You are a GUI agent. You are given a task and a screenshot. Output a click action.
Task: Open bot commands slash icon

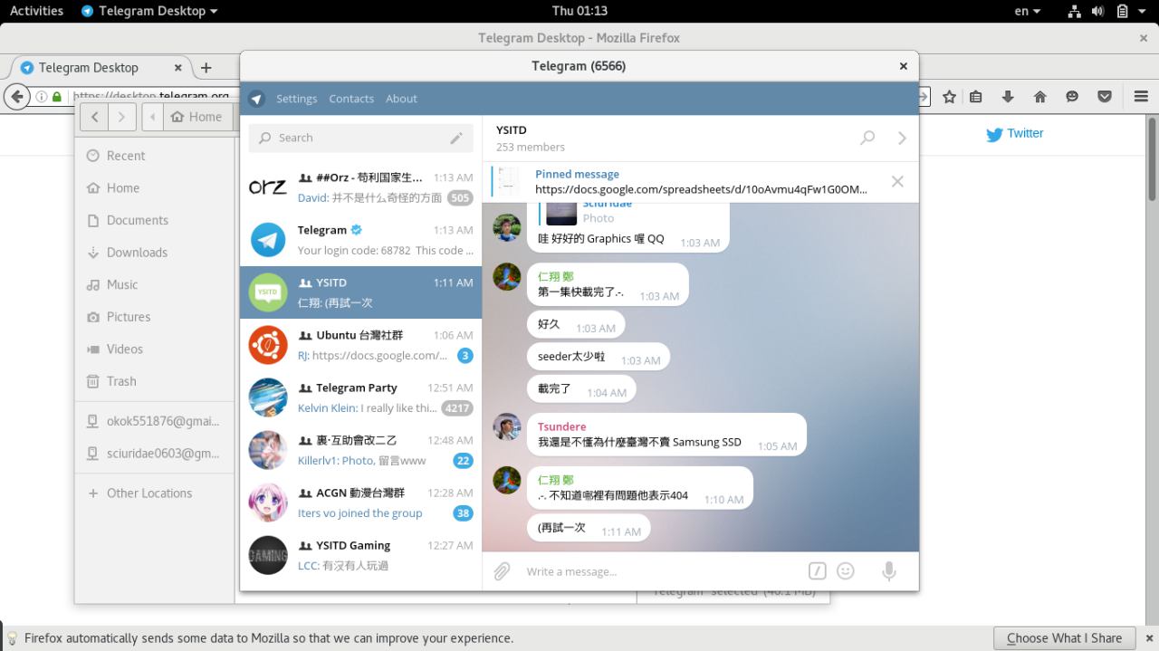click(x=817, y=571)
